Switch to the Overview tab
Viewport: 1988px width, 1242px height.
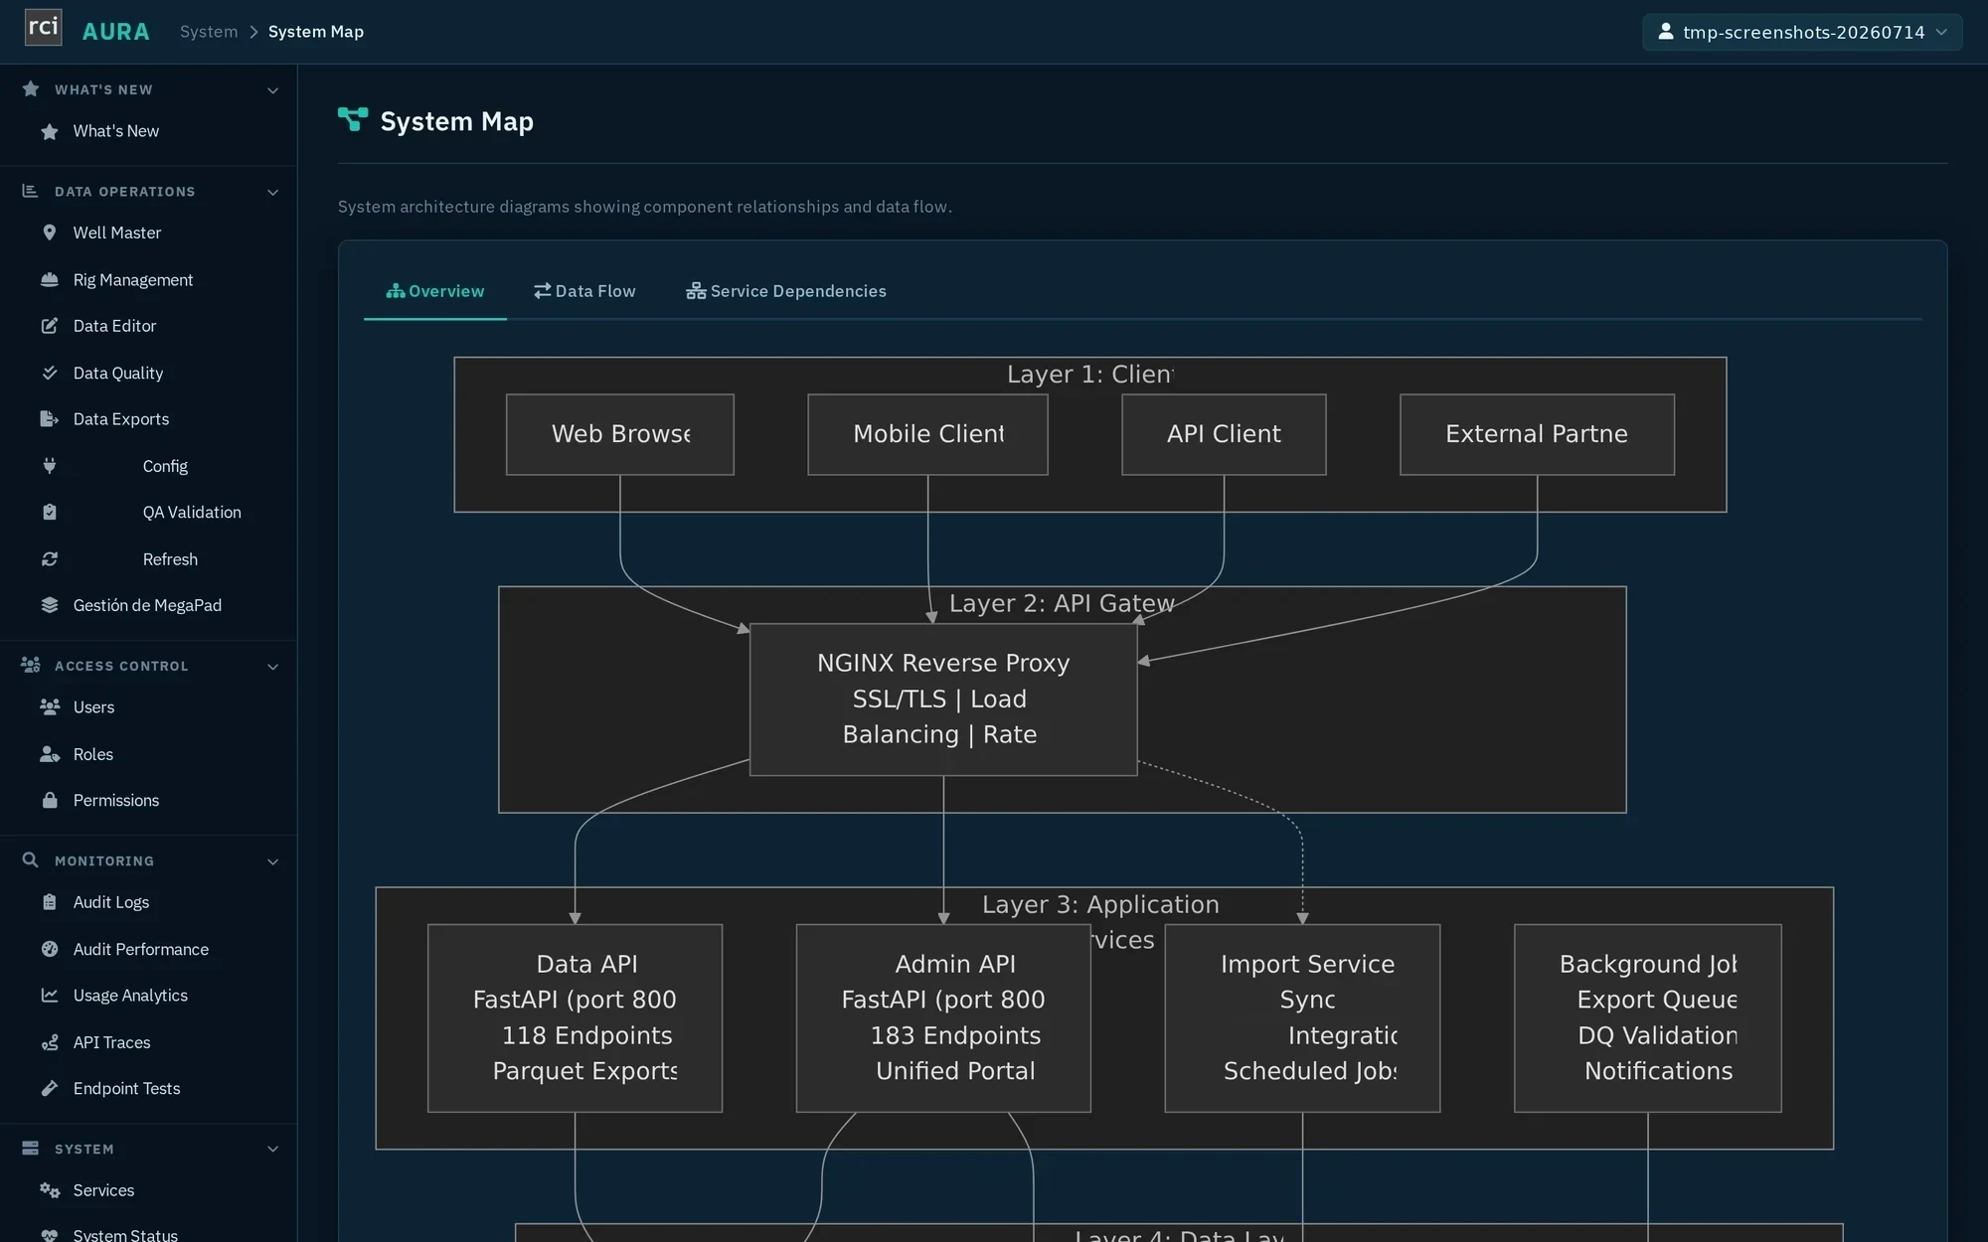tap(435, 291)
